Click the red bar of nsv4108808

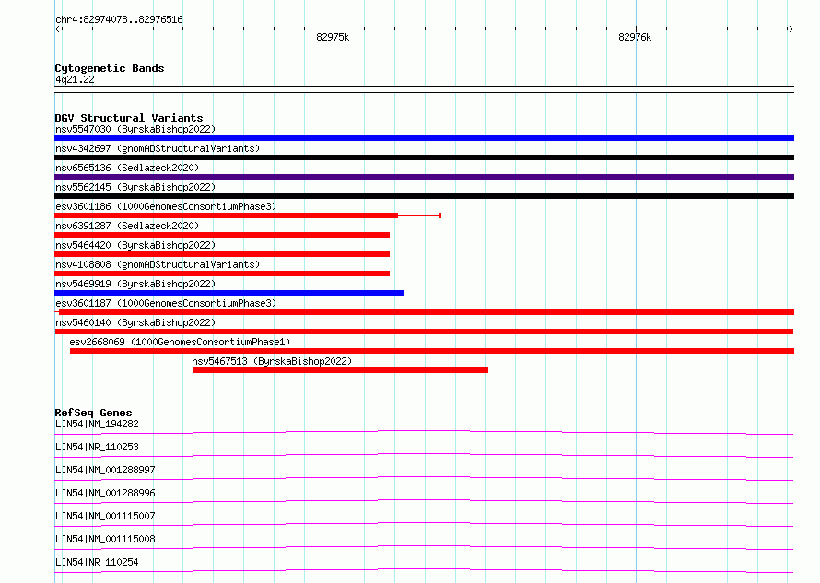coord(222,274)
